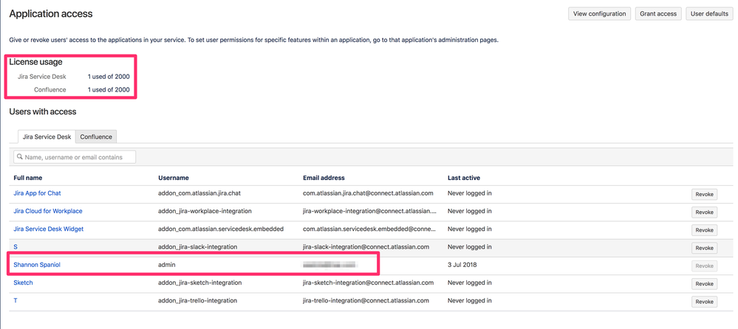Revoke access for Sketch
Screen dimensions: 738x329
[x=704, y=283]
